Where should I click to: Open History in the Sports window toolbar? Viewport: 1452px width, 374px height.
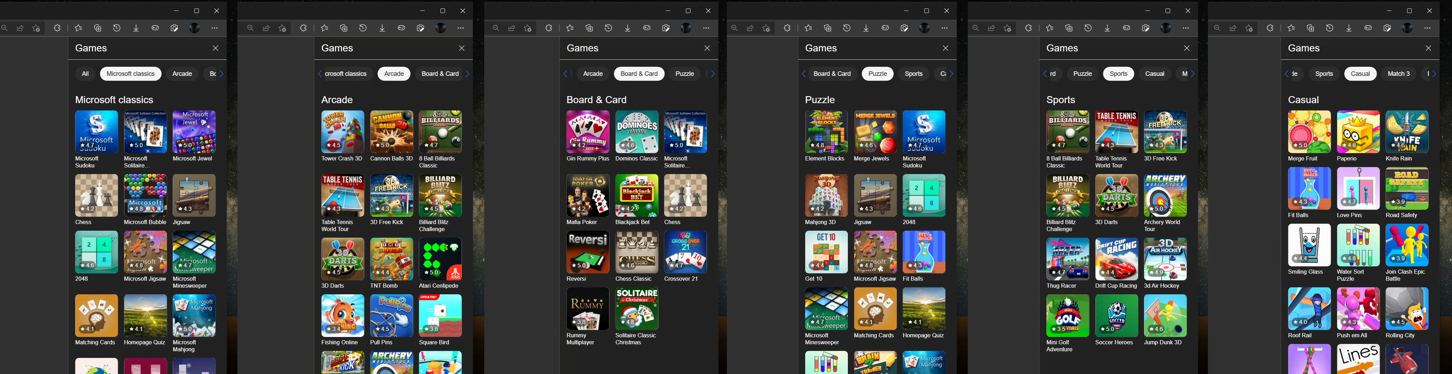pos(1088,28)
